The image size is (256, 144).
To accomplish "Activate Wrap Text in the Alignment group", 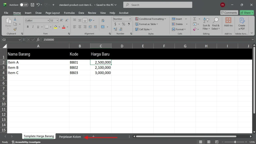I will point(103,20).
